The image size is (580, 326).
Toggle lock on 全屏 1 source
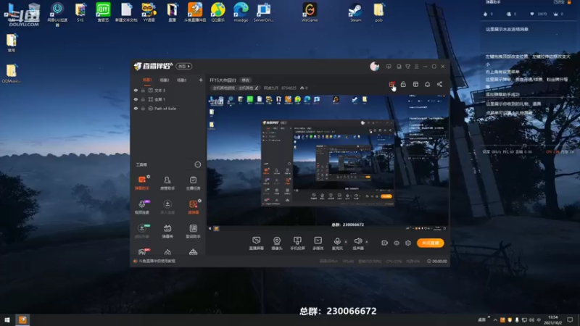pyautogui.click(x=143, y=99)
